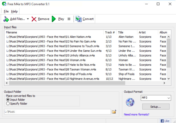Viewport: 176px width, 123px height.
Task: Click the Remove label in the toolbar
Action: 44,19
